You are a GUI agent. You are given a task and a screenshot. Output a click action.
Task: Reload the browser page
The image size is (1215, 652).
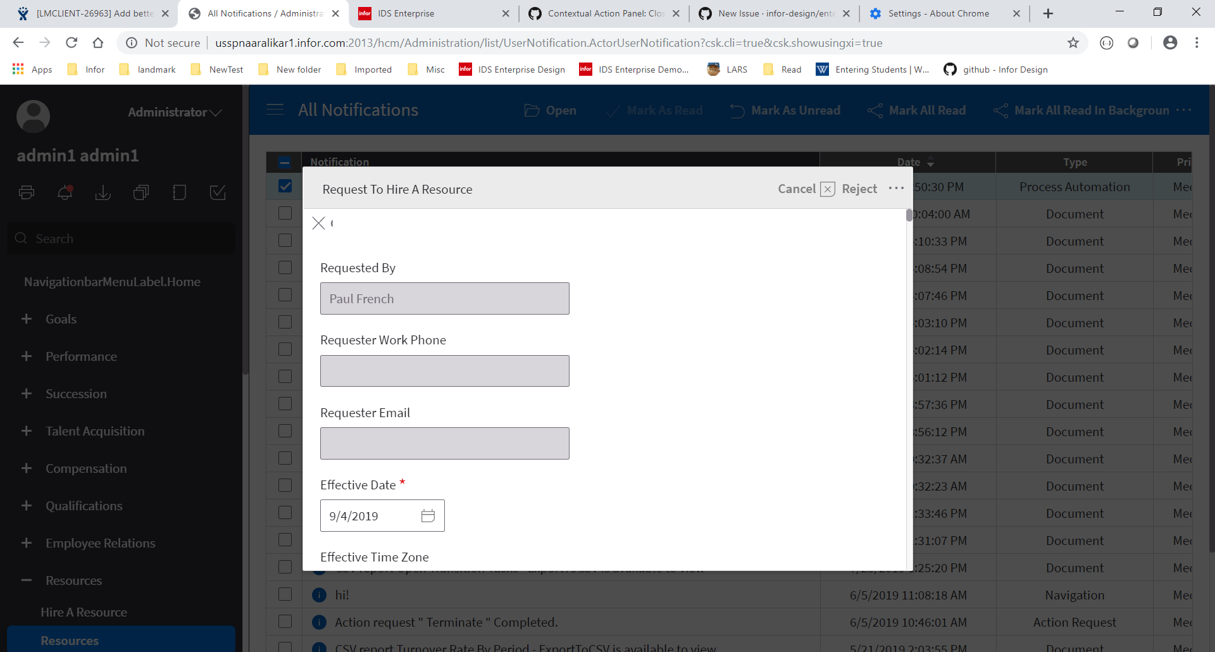[72, 42]
